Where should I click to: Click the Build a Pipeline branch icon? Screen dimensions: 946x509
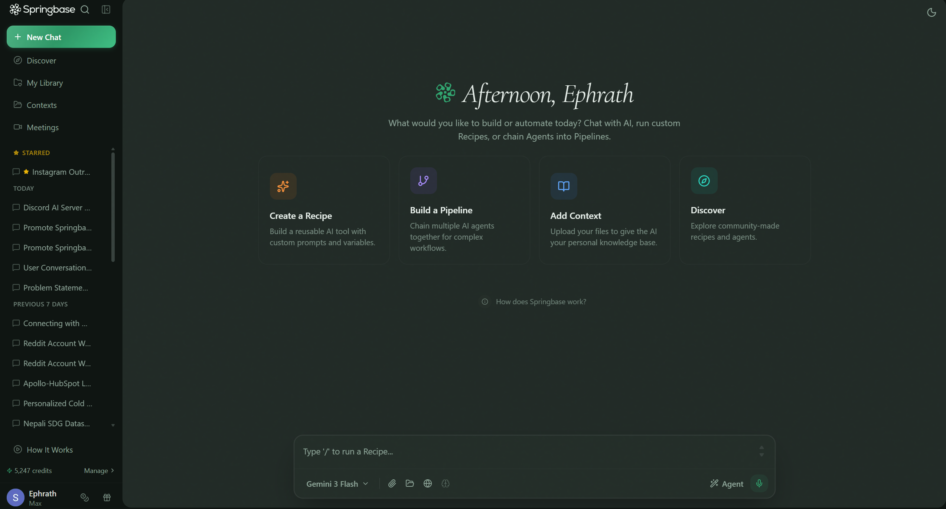coord(424,181)
